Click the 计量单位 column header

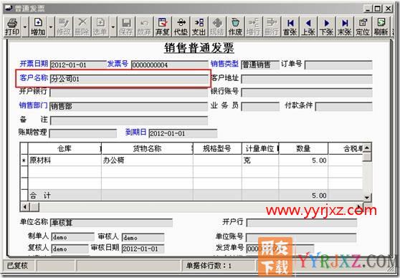pos(260,148)
